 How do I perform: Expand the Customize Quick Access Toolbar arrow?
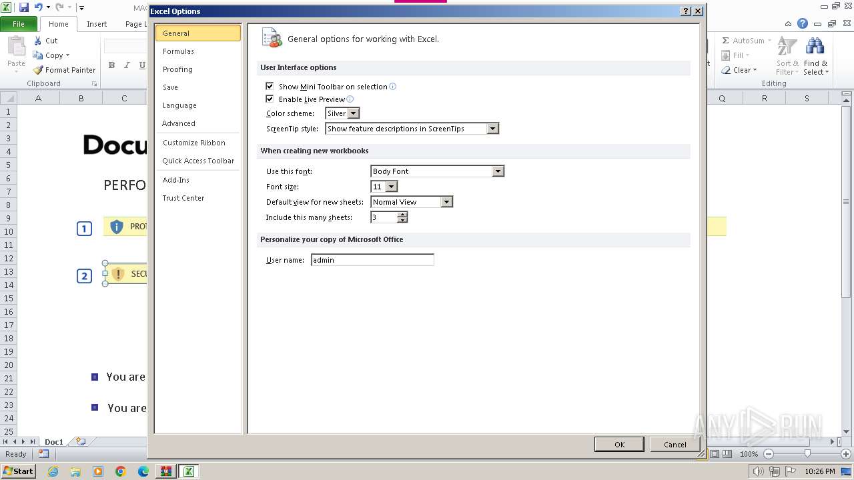pos(81,8)
